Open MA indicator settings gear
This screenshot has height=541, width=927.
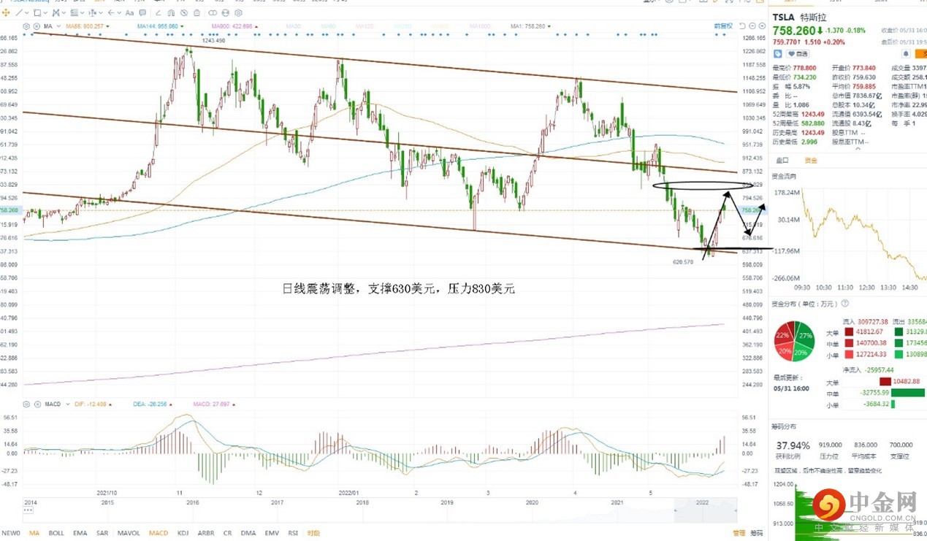[x=26, y=26]
